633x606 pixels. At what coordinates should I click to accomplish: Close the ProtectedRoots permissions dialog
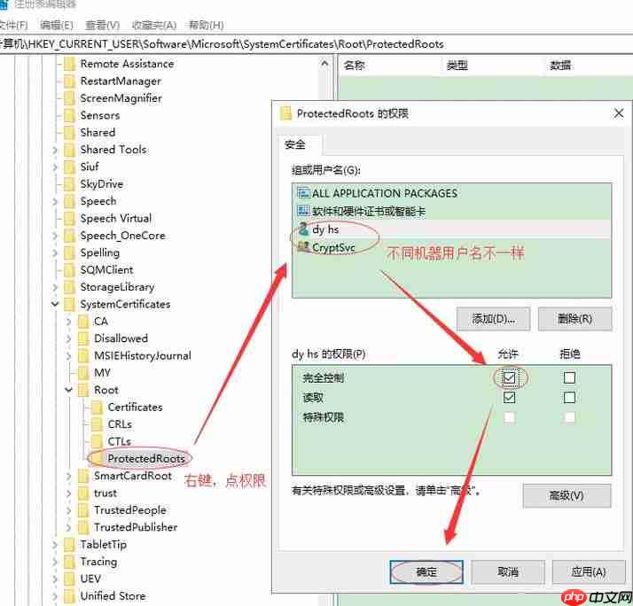pos(619,113)
